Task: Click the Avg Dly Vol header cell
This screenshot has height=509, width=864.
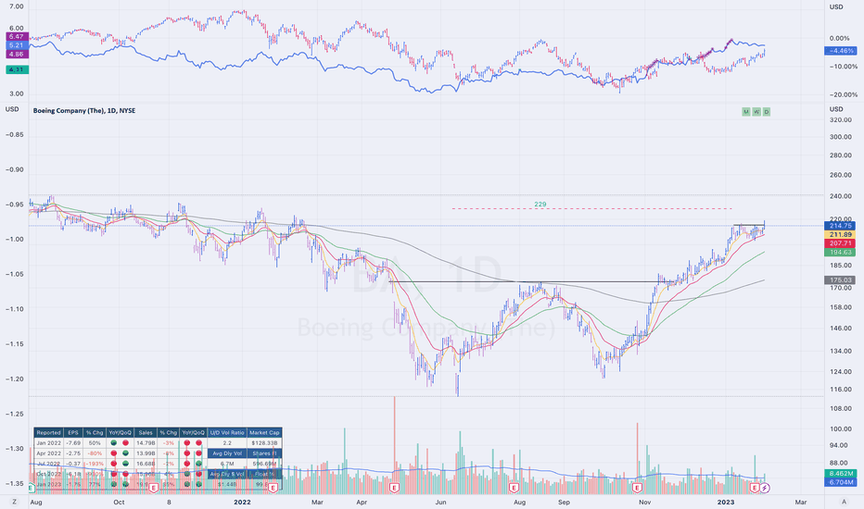Action: click(x=227, y=453)
